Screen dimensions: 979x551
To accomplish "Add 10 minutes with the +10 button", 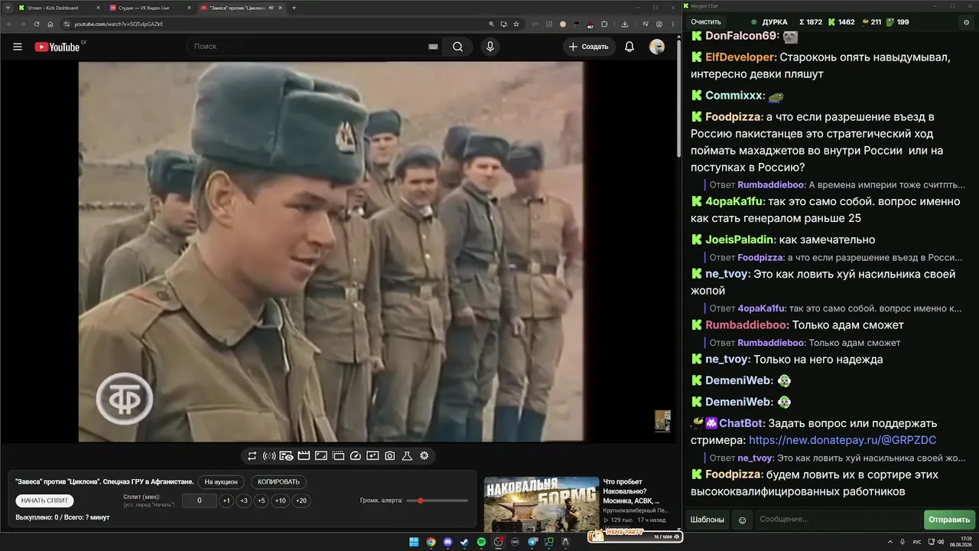I will point(281,500).
